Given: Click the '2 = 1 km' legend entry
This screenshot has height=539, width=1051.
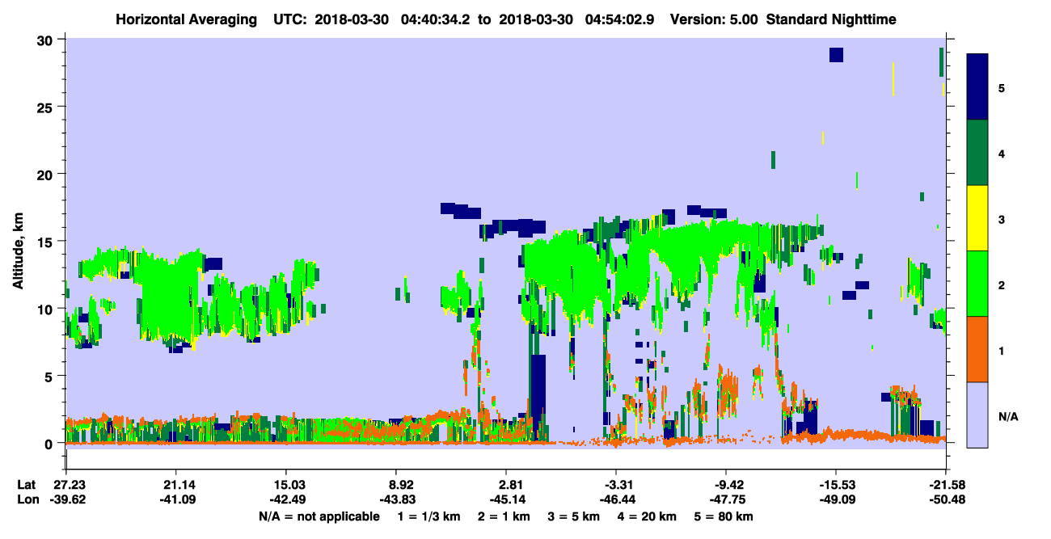Looking at the screenshot, I should (x=504, y=516).
